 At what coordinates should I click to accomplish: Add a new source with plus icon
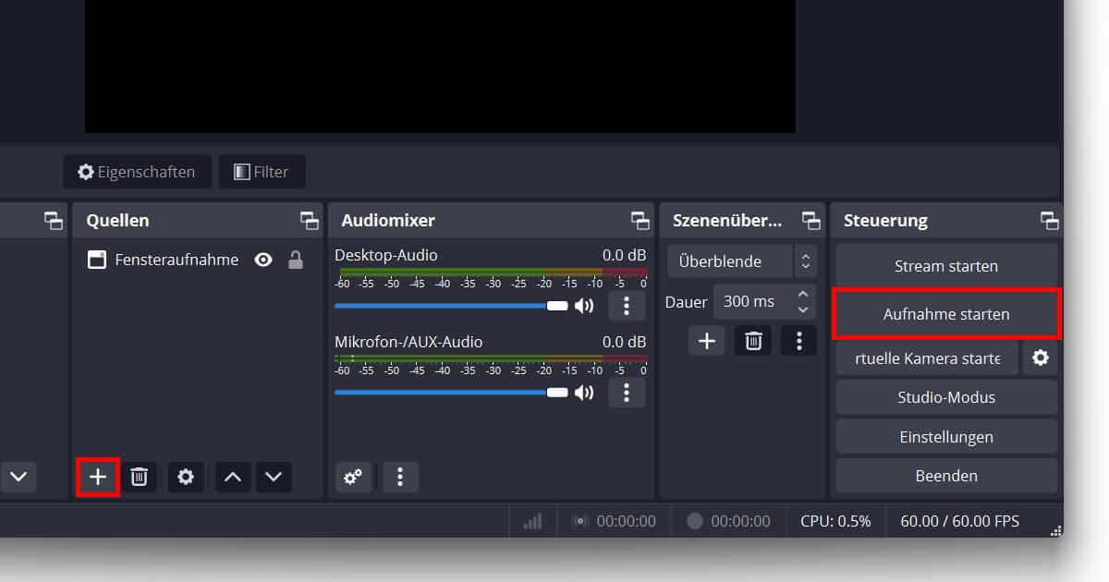98,477
